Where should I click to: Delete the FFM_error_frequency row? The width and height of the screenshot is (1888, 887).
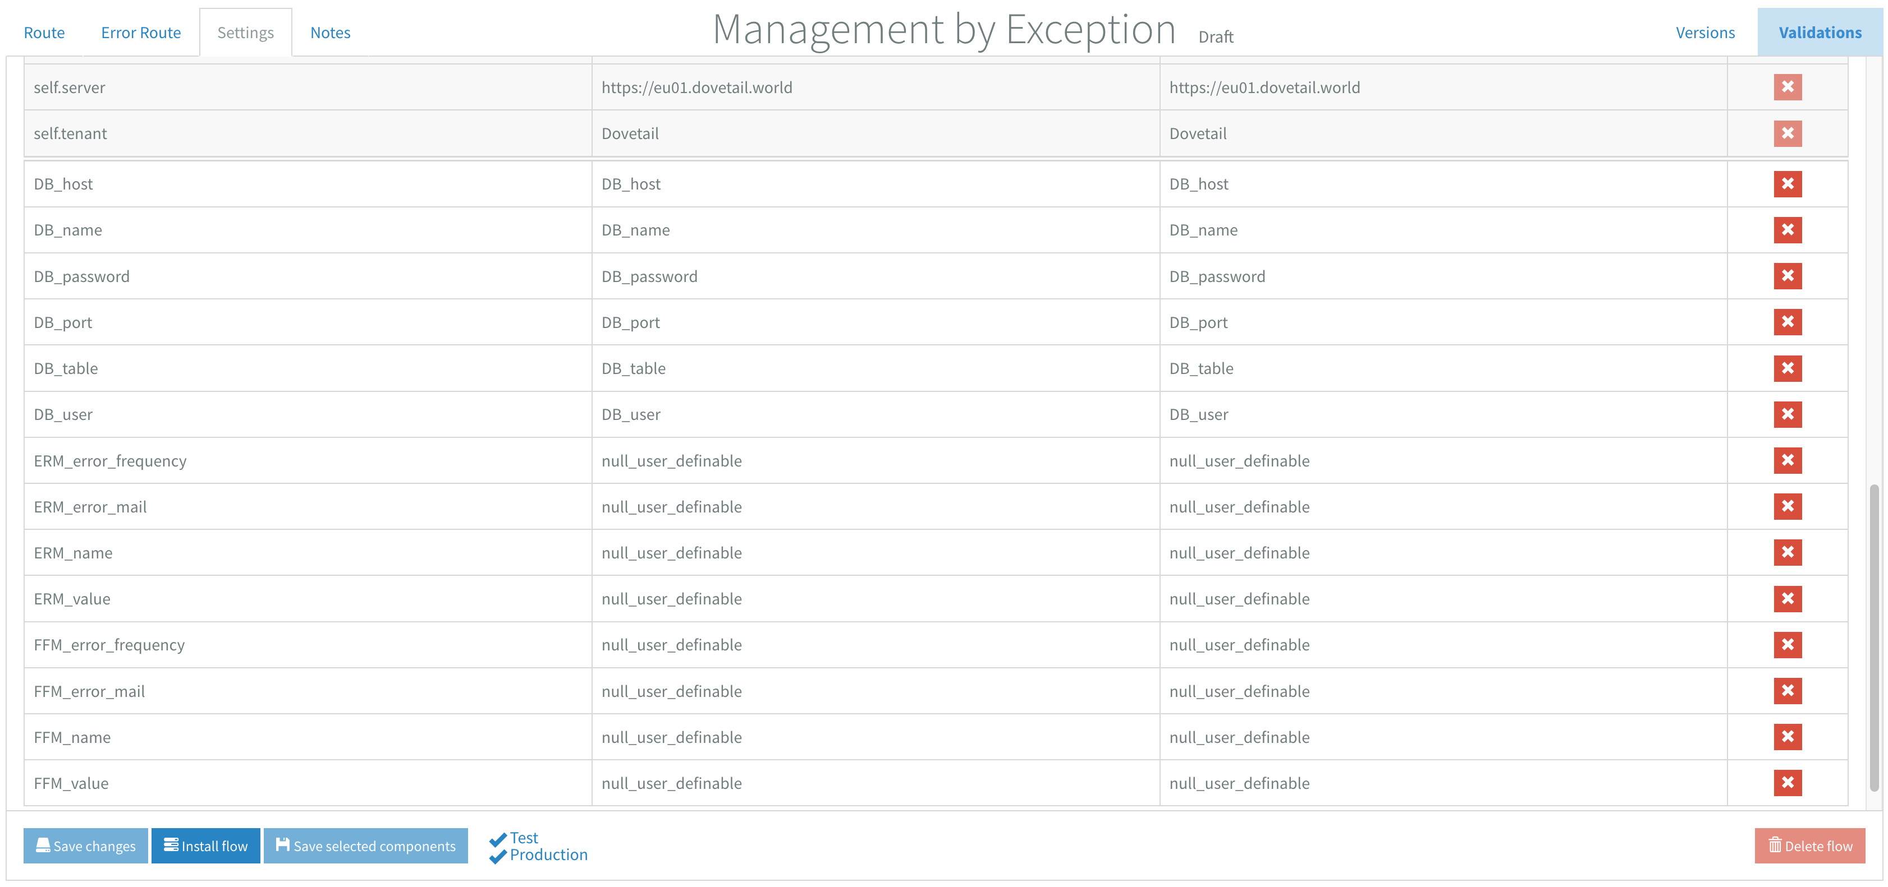tap(1787, 645)
